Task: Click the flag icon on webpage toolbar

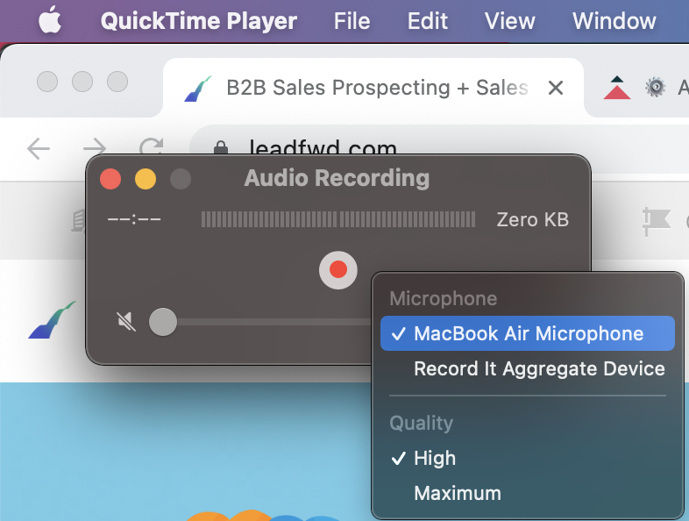Action: tap(656, 221)
